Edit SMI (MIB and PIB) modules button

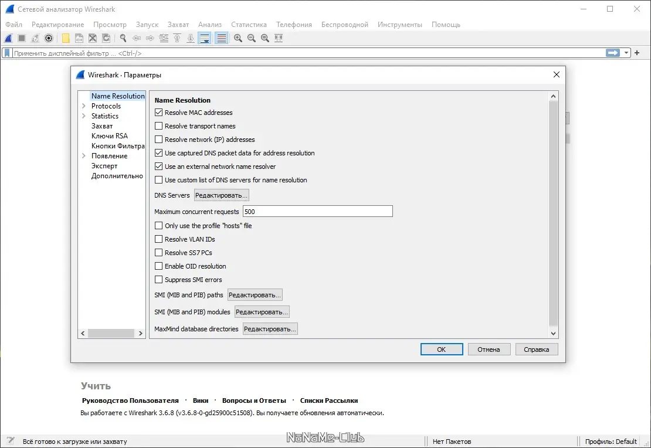coord(262,312)
